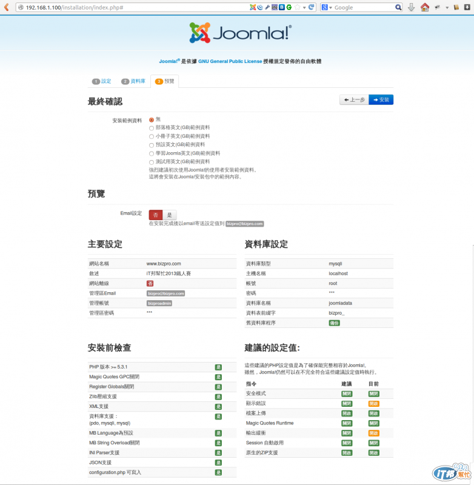The width and height of the screenshot is (474, 485).
Task: Select 學習Joomla英文(GB)範例資料 radio option
Action: click(152, 153)
